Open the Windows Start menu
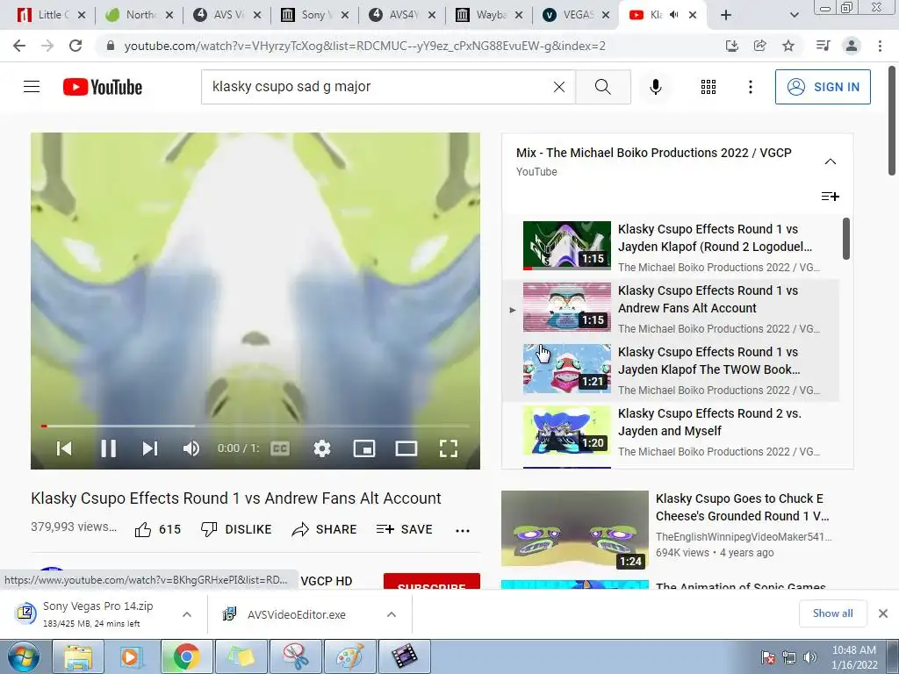This screenshot has width=899, height=674. click(x=24, y=656)
